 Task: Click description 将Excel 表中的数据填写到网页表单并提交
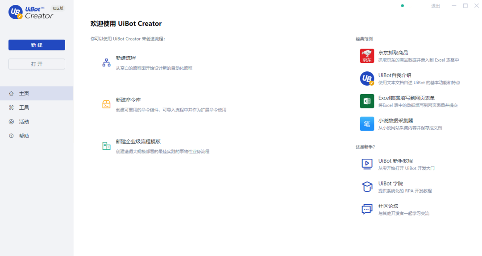[418, 105]
